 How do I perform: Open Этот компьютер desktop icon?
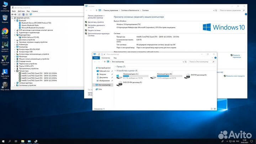[5, 6]
